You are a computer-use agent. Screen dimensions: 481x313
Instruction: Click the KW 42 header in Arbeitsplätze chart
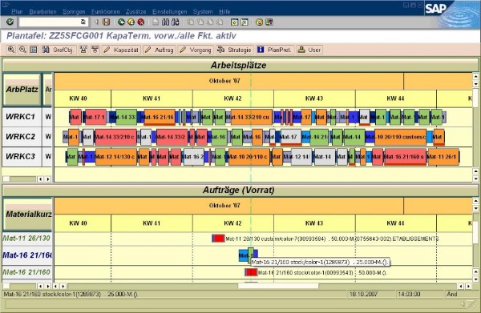point(232,98)
